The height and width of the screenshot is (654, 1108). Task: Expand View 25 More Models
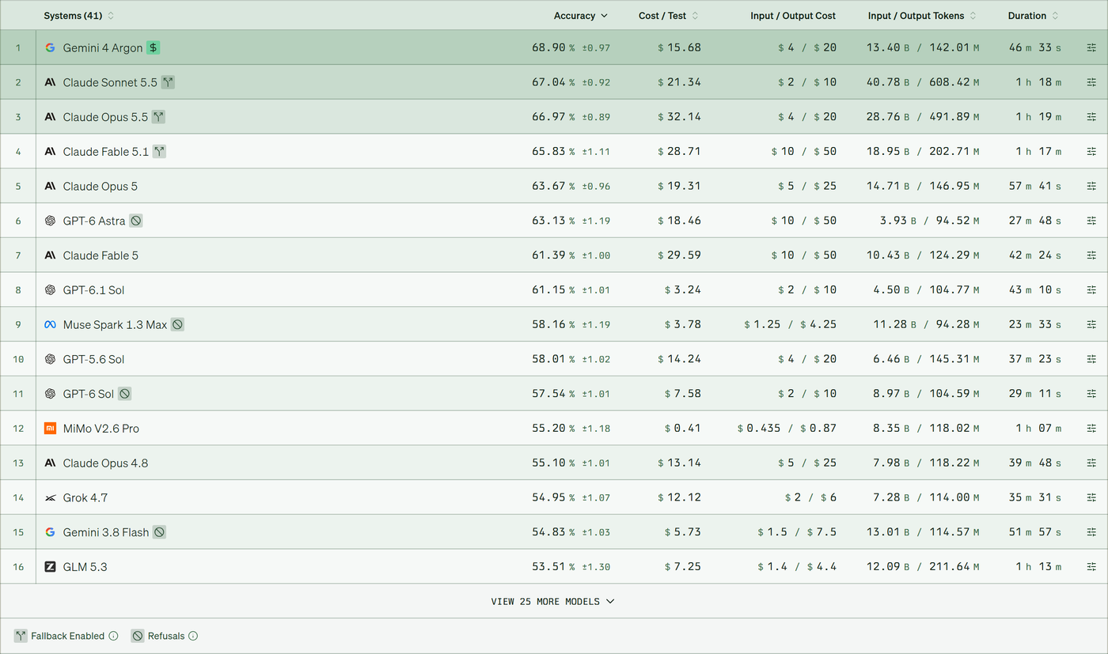[x=552, y=602]
